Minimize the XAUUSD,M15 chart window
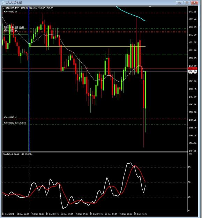The width and height of the screenshot is (202, 218). pyautogui.click(x=179, y=3)
